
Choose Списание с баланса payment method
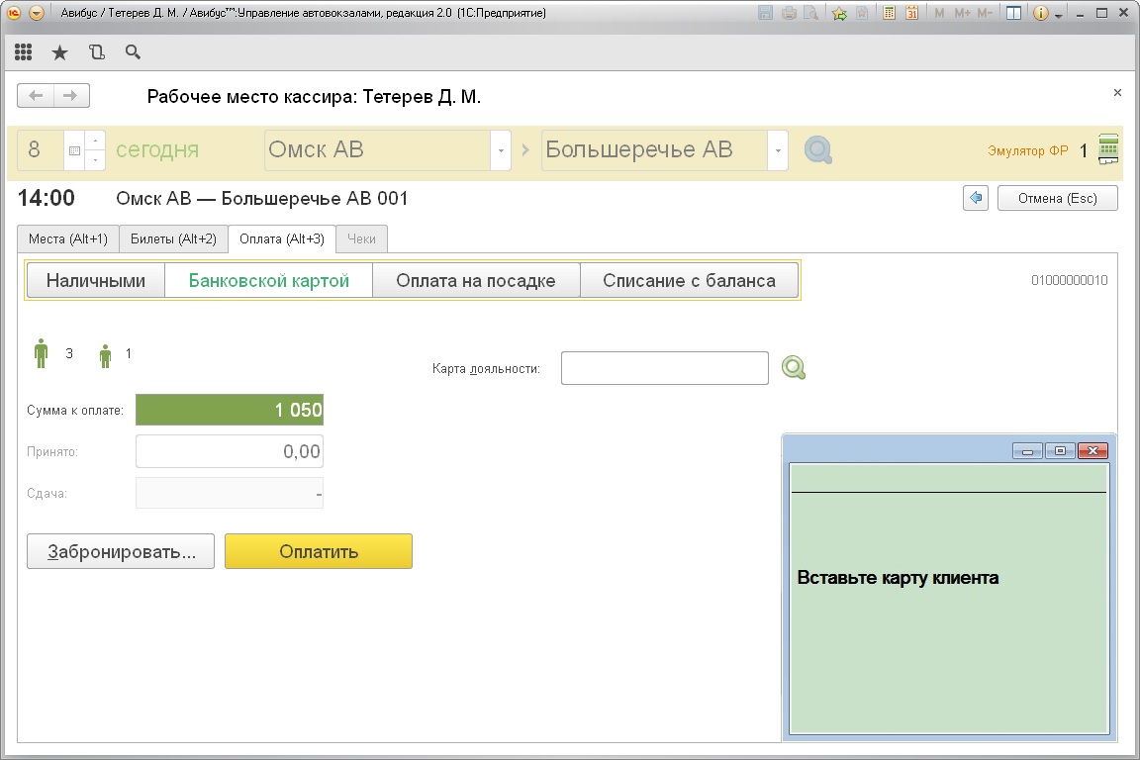[689, 281]
